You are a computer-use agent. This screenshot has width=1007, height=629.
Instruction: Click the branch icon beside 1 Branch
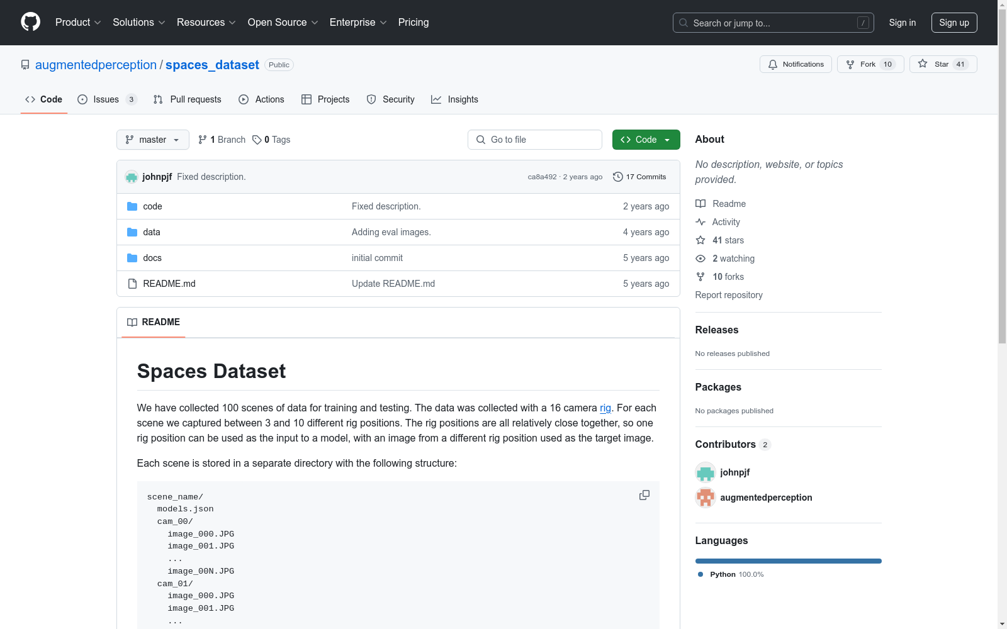tap(203, 140)
